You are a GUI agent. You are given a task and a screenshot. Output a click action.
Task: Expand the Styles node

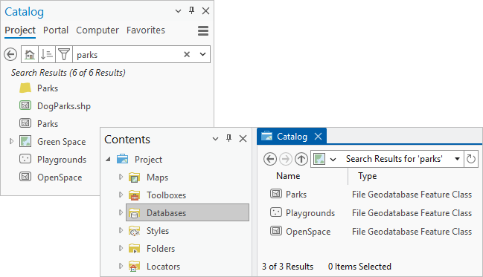121,230
